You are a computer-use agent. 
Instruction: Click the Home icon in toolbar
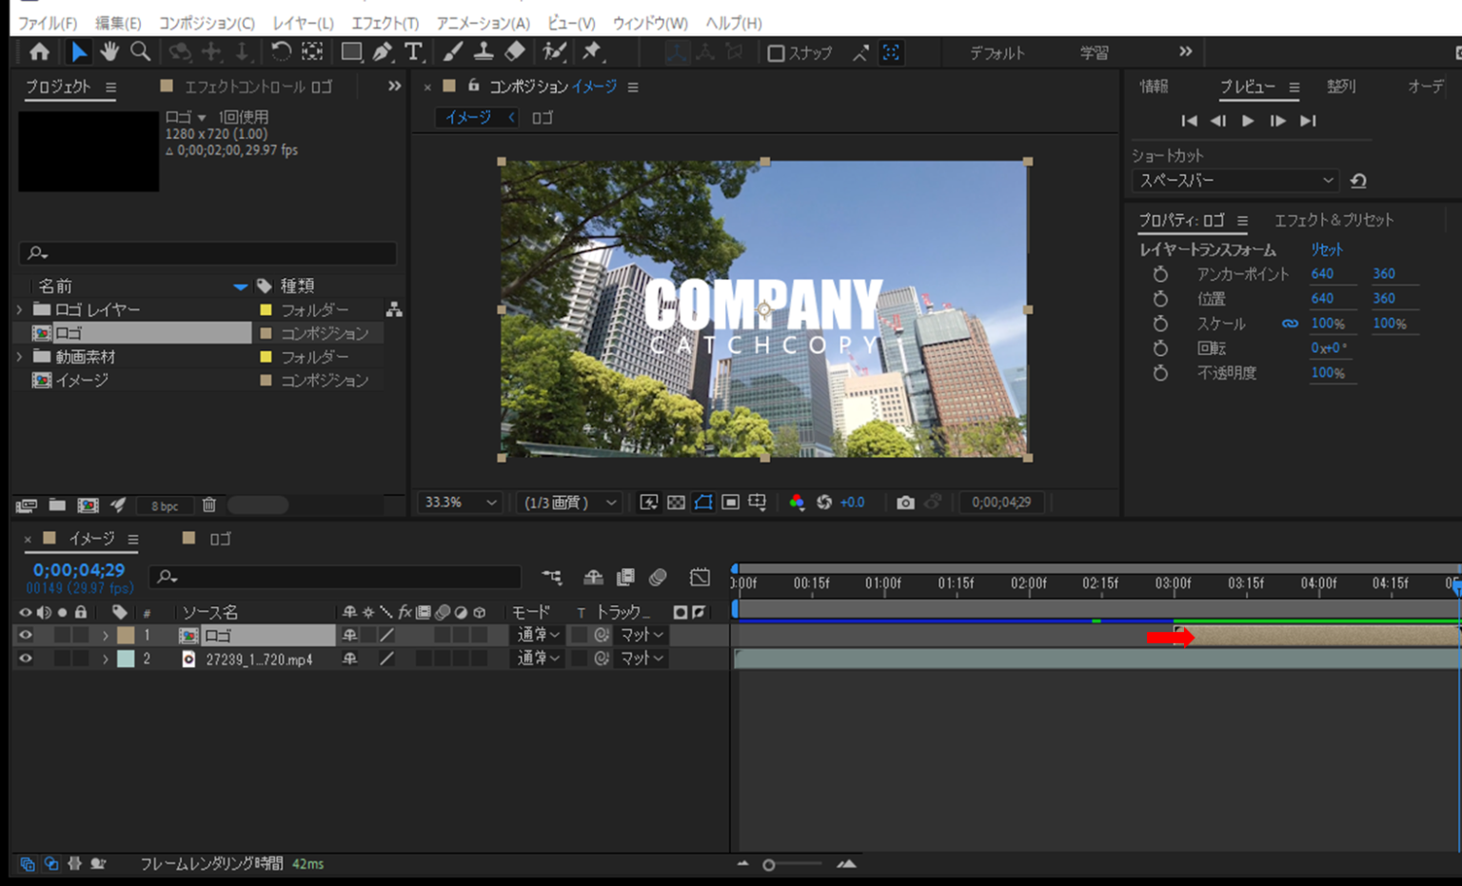[x=39, y=51]
